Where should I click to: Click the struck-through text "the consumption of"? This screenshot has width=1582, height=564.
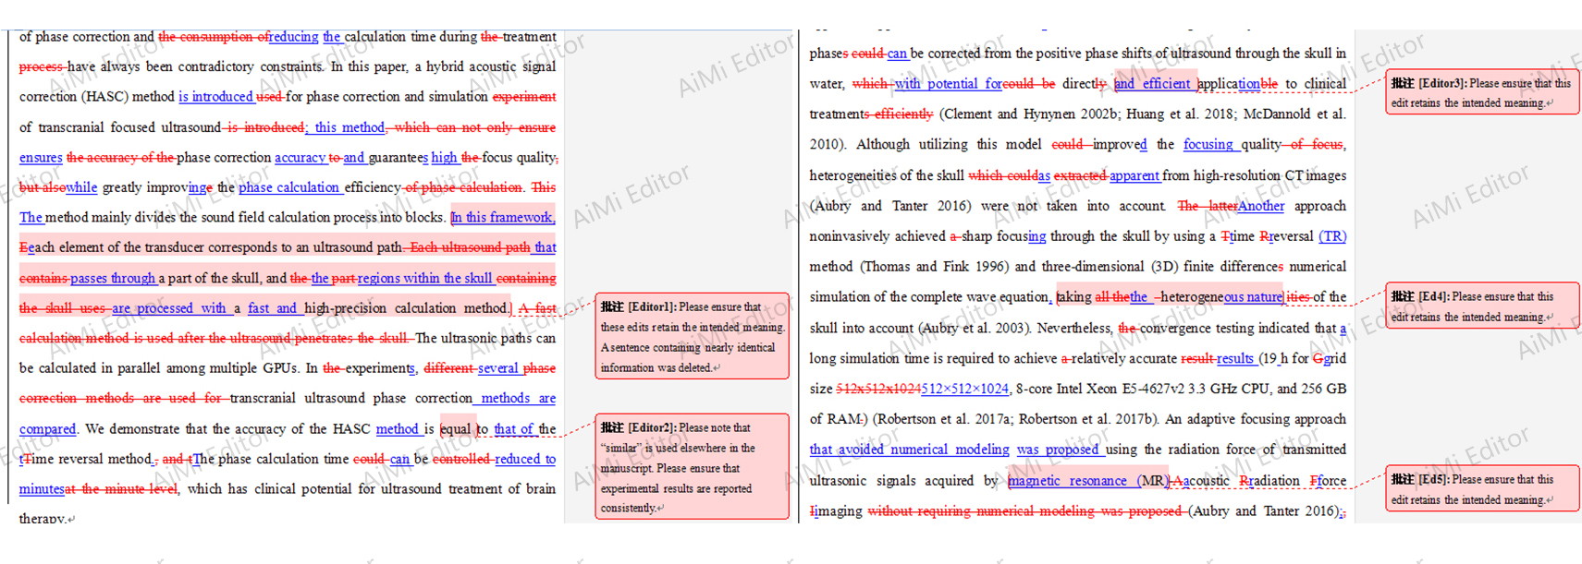tap(215, 37)
